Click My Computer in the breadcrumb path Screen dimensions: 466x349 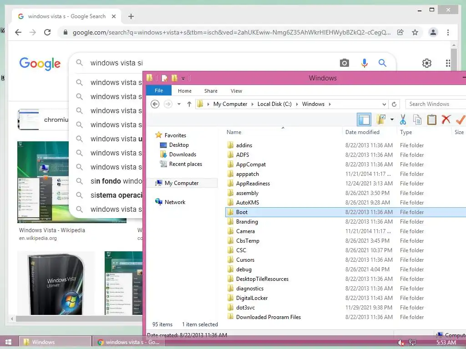pyautogui.click(x=230, y=104)
